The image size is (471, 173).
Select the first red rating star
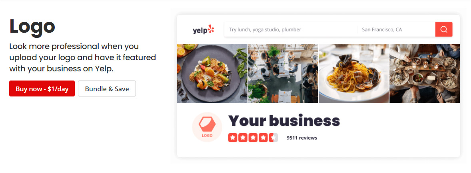tap(233, 138)
